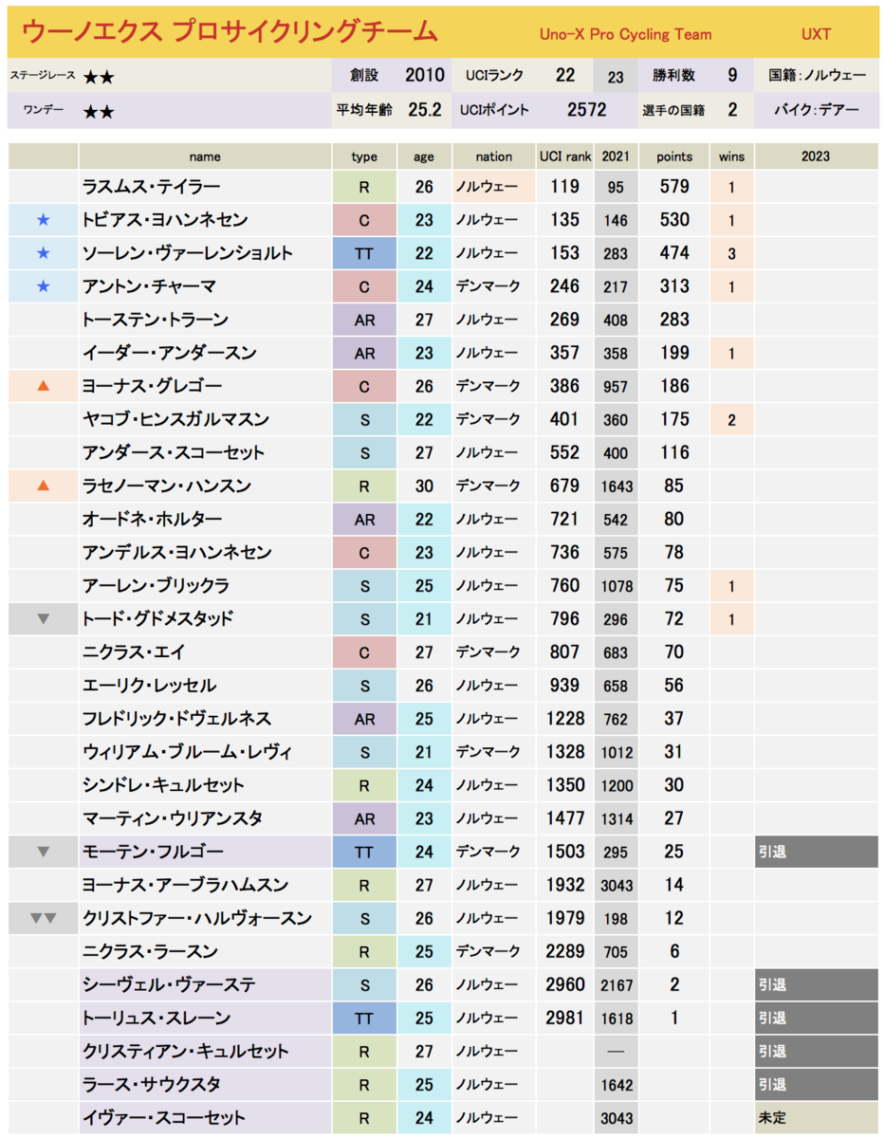Click the AR type cell for イーダー・アンダースン
Image resolution: width=884 pixels, height=1138 pixels.
pyautogui.click(x=364, y=353)
